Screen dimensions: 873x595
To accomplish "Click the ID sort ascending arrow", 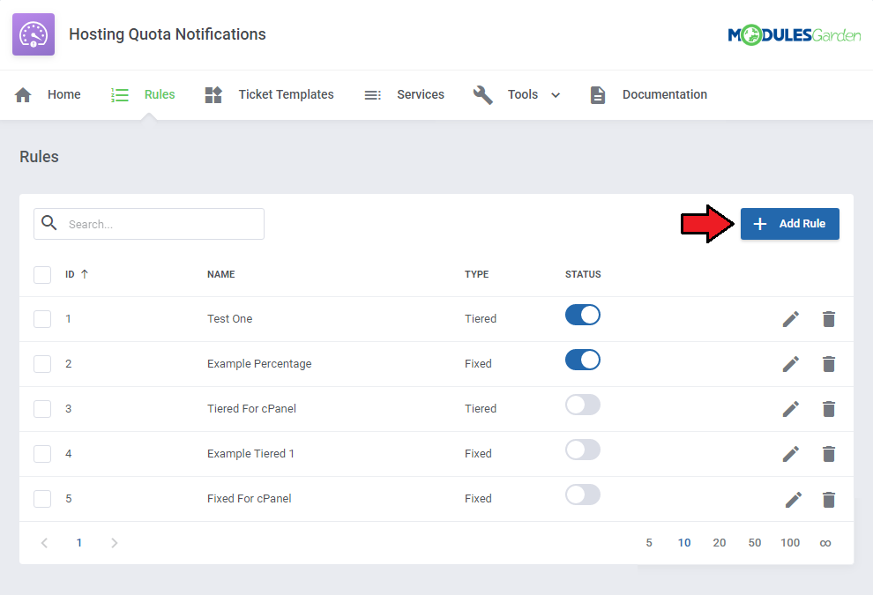I will pos(85,274).
